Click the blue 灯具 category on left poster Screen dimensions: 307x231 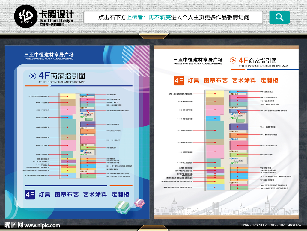point(44,195)
